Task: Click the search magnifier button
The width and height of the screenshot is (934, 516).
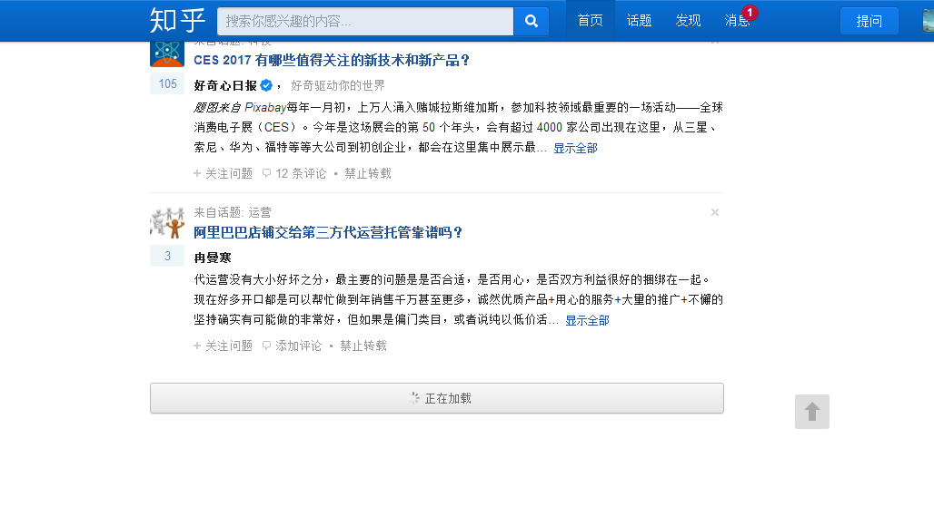Action: (x=532, y=22)
